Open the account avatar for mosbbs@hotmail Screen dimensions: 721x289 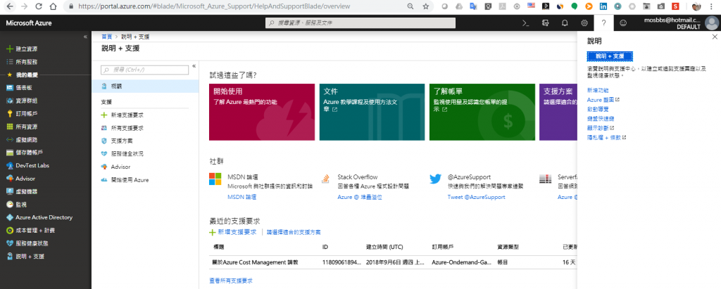pyautogui.click(x=711, y=23)
